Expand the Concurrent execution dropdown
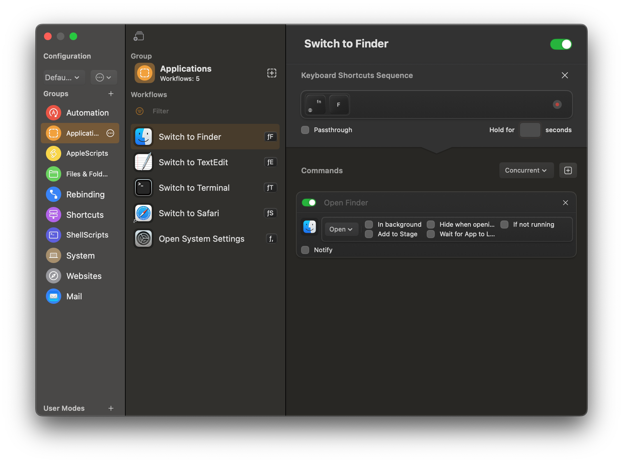The width and height of the screenshot is (623, 463). point(526,170)
